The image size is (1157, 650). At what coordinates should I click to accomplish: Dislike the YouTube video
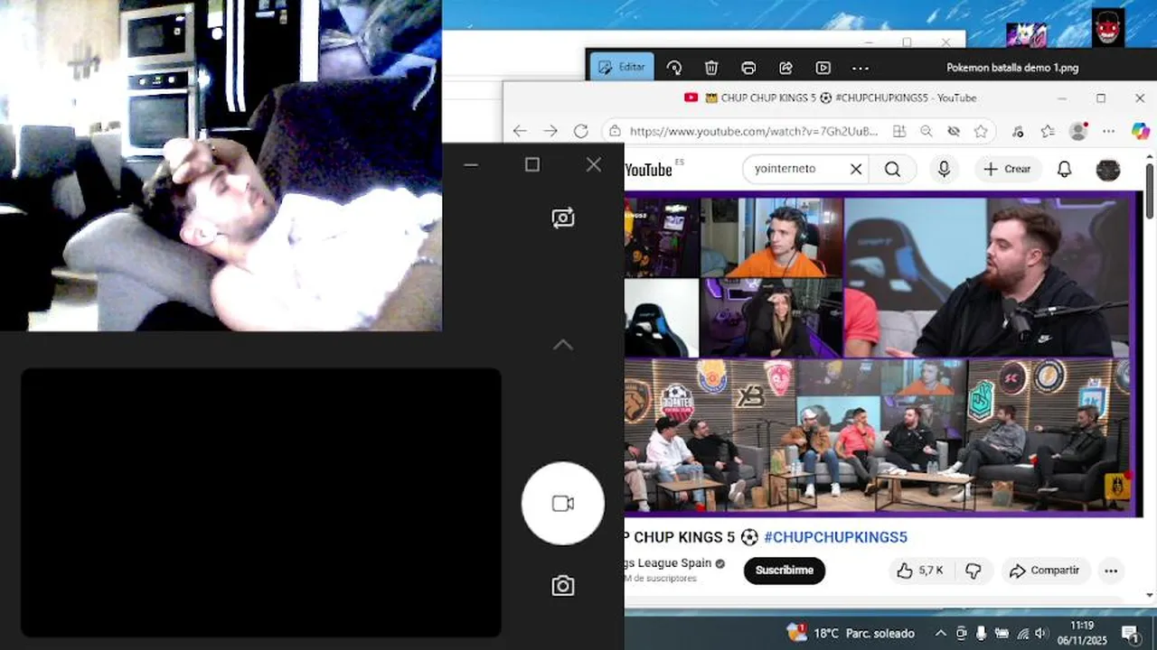[974, 571]
